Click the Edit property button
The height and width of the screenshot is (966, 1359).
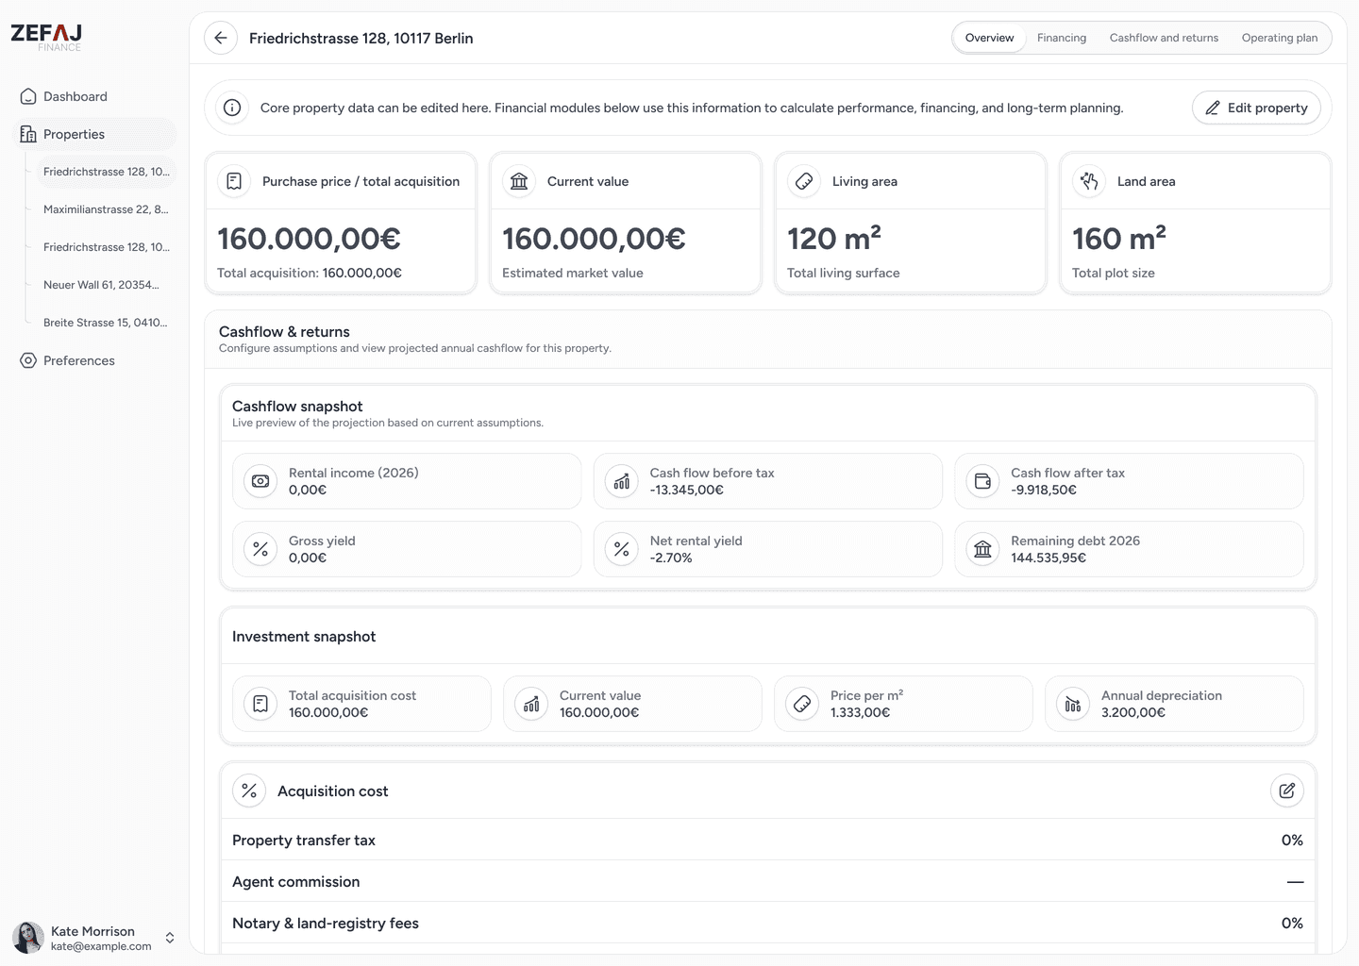(x=1257, y=108)
